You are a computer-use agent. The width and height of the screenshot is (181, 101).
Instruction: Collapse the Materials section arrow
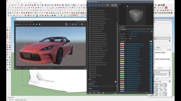pyautogui.click(x=119, y=41)
